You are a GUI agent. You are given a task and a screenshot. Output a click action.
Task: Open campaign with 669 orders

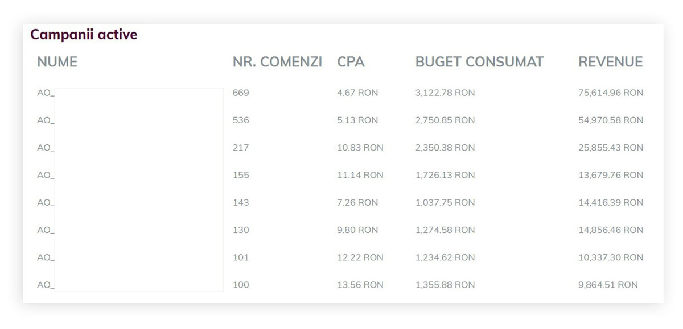(46, 93)
